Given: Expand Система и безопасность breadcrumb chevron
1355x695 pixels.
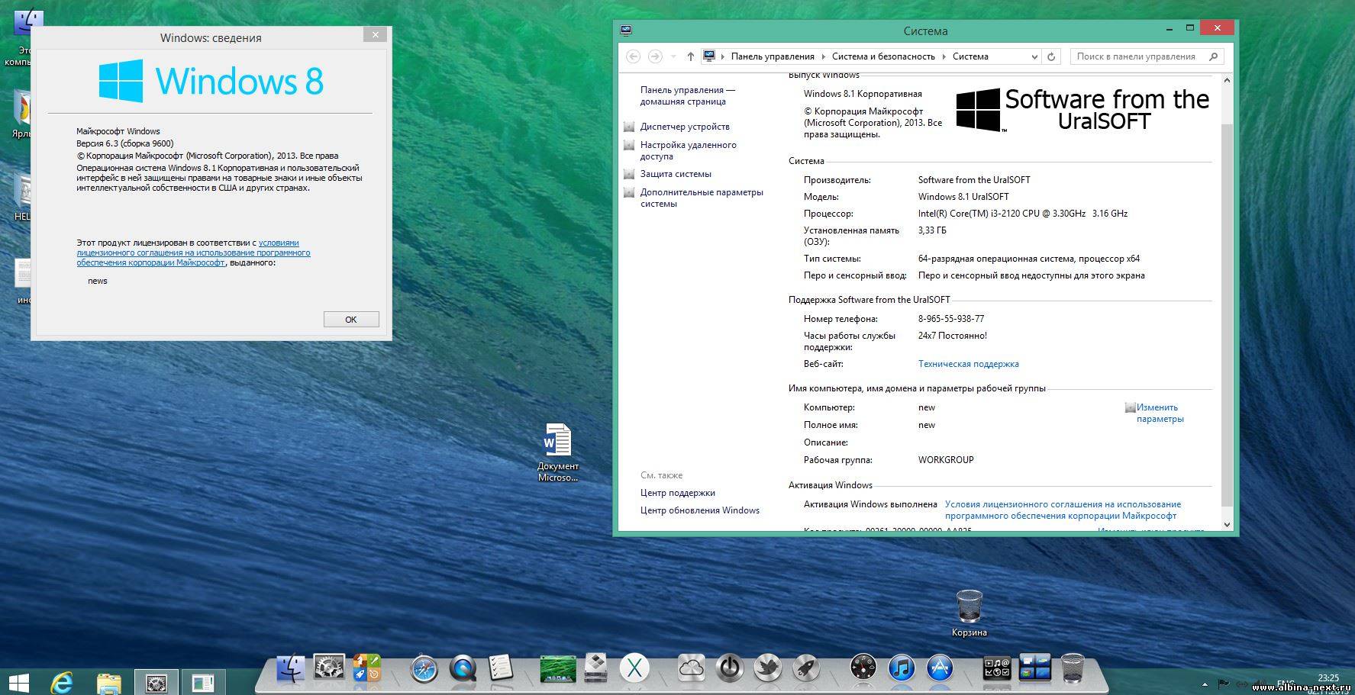Looking at the screenshot, I should point(944,56).
